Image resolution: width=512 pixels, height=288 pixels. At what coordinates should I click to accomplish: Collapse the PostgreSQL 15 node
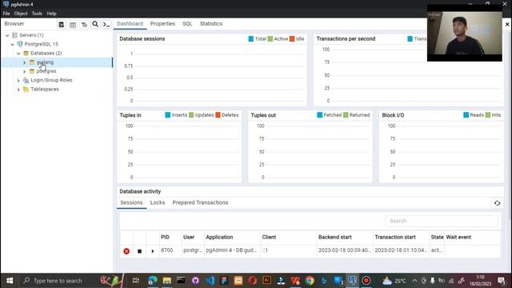coord(13,44)
